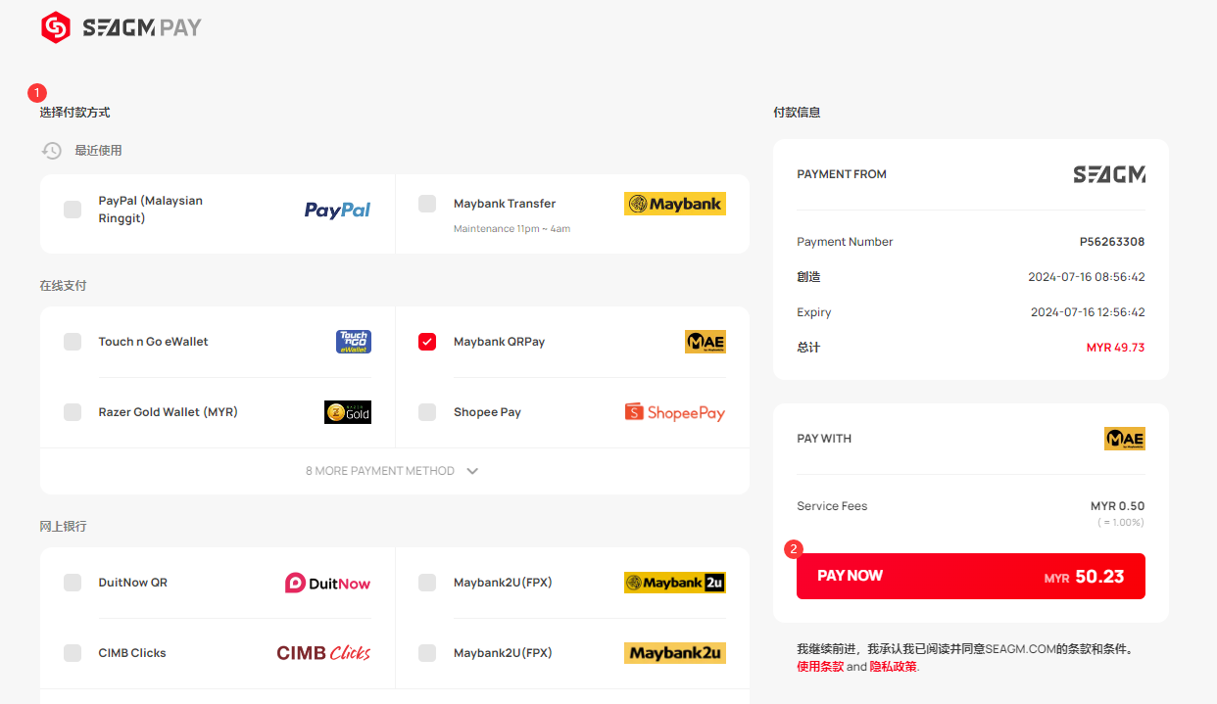Click the Touch n Go eWallet logo
This screenshot has width=1217, height=704.
(354, 342)
